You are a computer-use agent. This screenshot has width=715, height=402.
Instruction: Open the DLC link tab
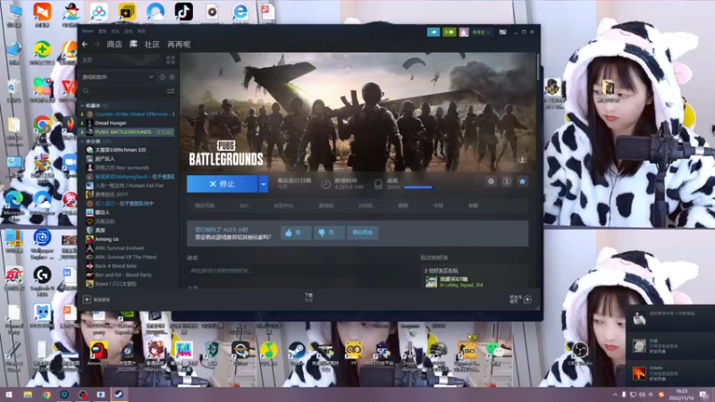(244, 205)
